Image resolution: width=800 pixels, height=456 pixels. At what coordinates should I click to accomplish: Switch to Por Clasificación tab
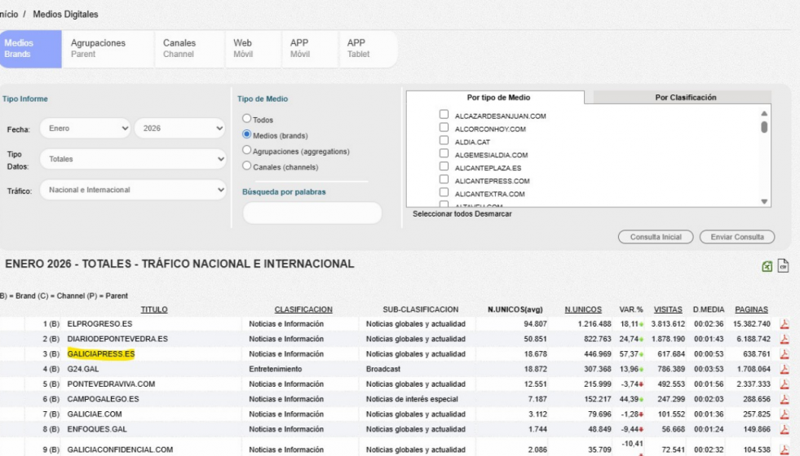click(x=685, y=98)
